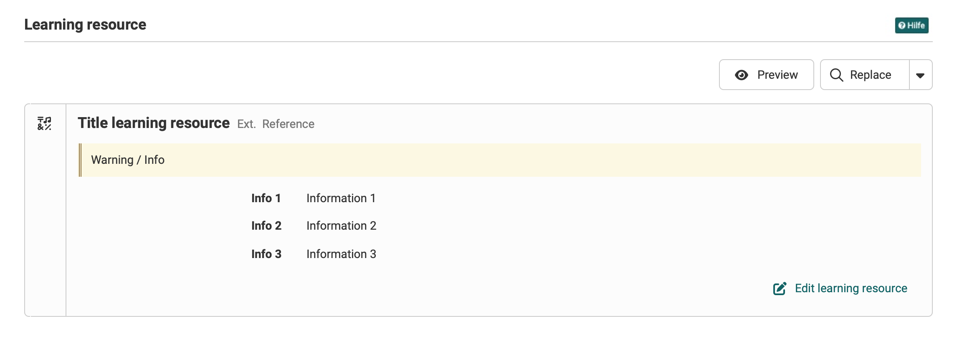957x346 pixels.
Task: Expand the Replace split button options
Action: click(920, 75)
